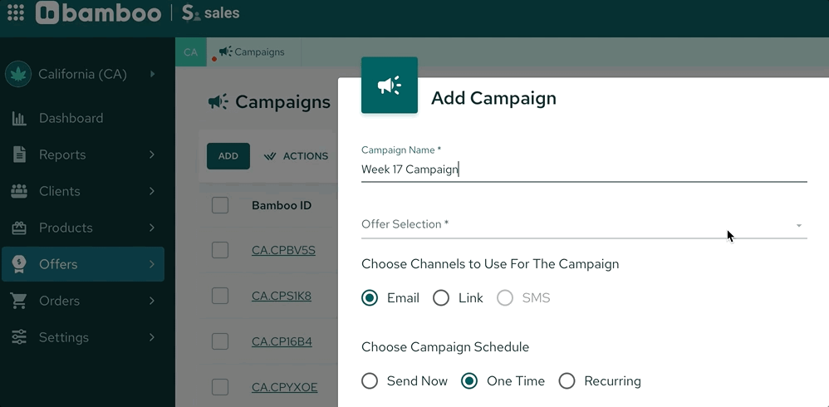Expand the Products submenu chevron
This screenshot has height=407, width=829.
pos(152,228)
